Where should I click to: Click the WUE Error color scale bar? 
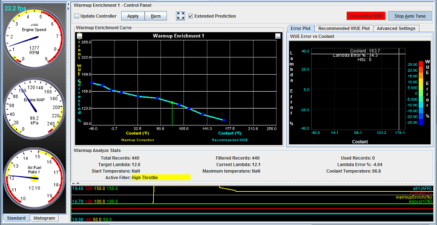click(421, 92)
